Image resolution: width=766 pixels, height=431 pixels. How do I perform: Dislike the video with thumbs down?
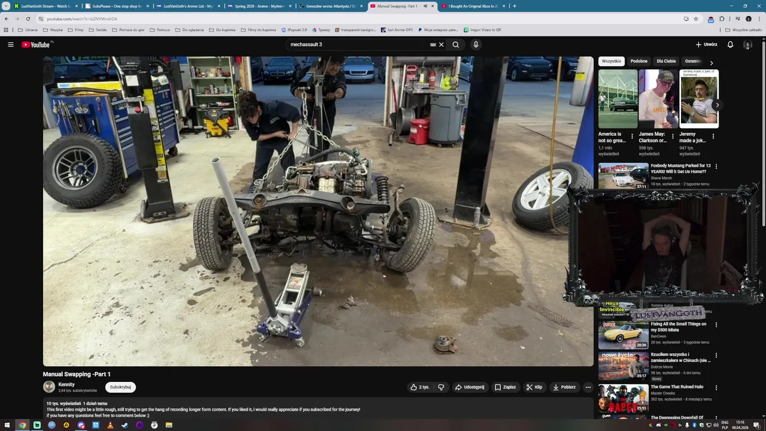441,387
